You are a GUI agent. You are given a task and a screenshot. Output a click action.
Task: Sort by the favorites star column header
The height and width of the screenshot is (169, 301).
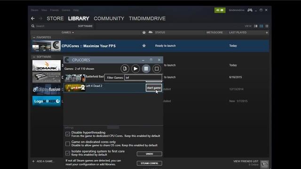pyautogui.click(x=144, y=32)
